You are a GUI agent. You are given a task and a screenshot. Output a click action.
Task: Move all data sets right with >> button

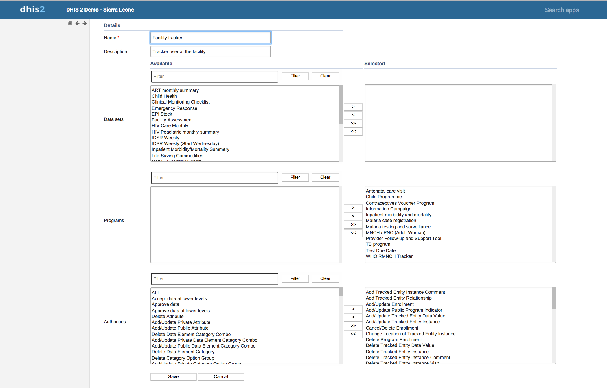353,123
